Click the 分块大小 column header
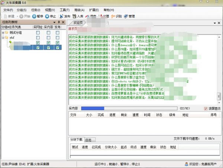 [111, 147]
